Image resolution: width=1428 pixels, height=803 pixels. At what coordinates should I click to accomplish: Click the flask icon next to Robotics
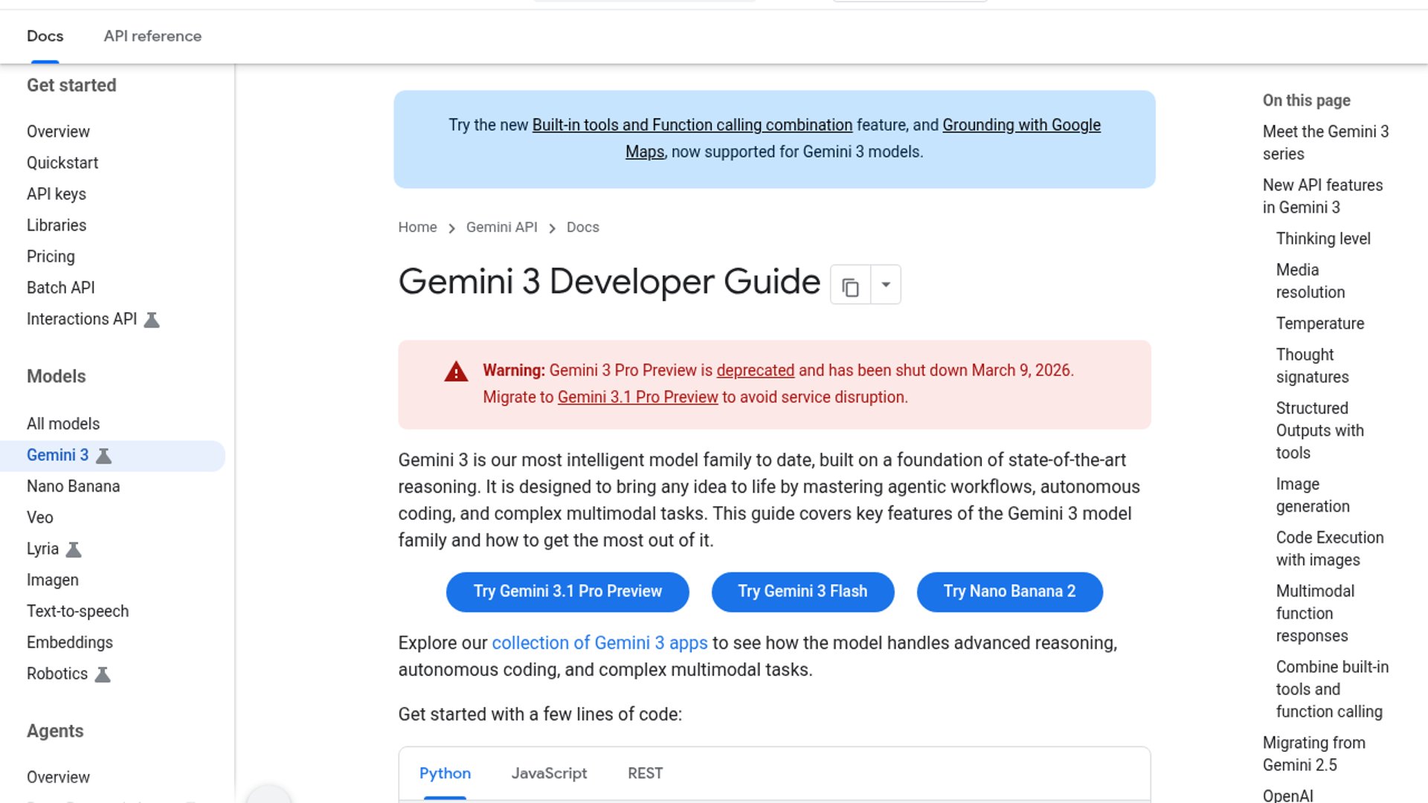point(103,674)
